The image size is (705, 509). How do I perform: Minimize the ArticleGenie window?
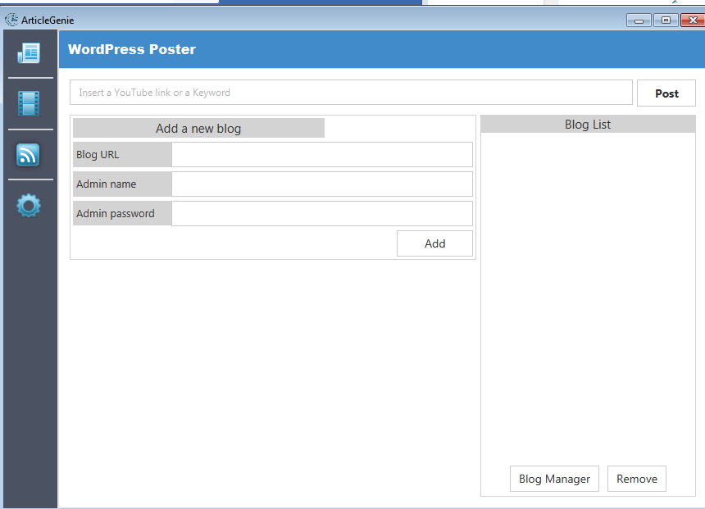[x=639, y=20]
